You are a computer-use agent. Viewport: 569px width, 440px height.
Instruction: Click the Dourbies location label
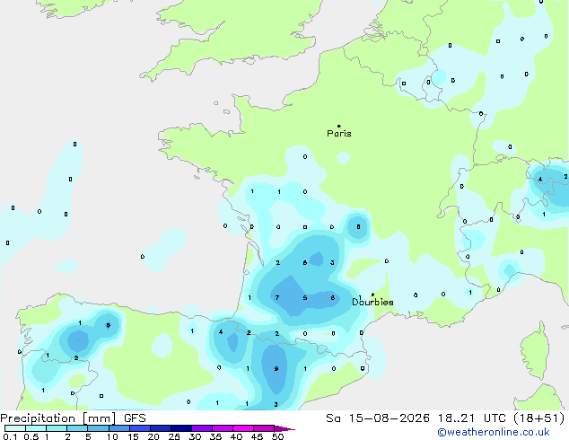[372, 302]
